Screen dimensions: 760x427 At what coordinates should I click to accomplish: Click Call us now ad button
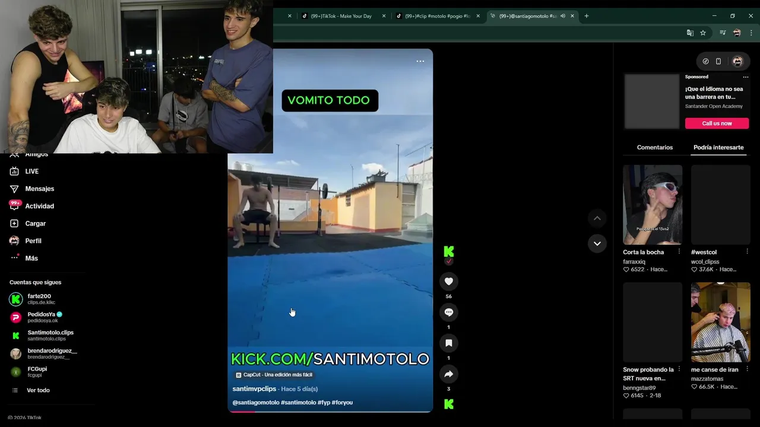pyautogui.click(x=717, y=123)
